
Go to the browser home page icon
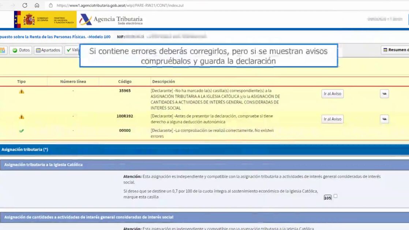pos(37,5)
